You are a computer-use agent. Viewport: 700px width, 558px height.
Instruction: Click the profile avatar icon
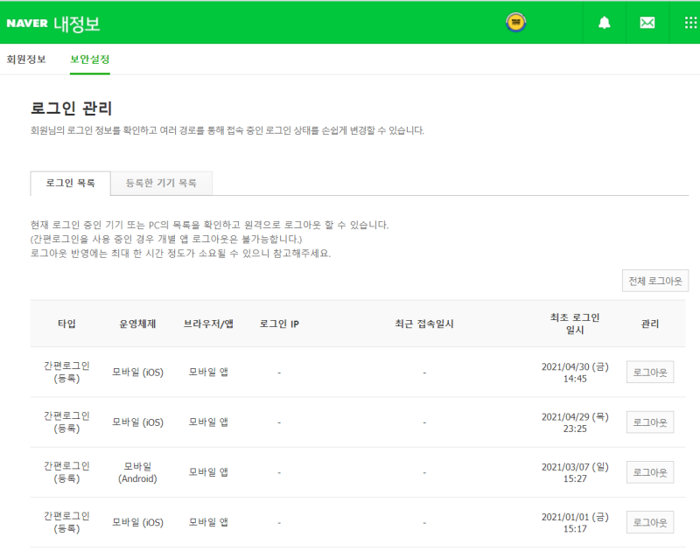click(515, 23)
